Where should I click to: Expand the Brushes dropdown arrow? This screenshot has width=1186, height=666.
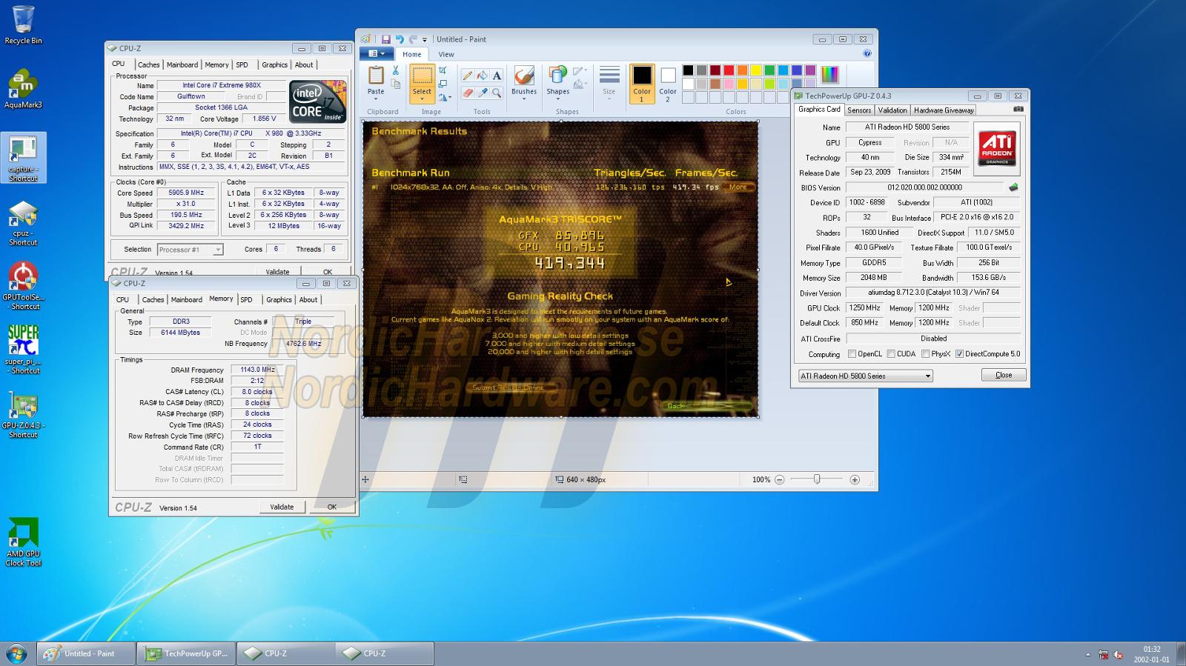524,99
